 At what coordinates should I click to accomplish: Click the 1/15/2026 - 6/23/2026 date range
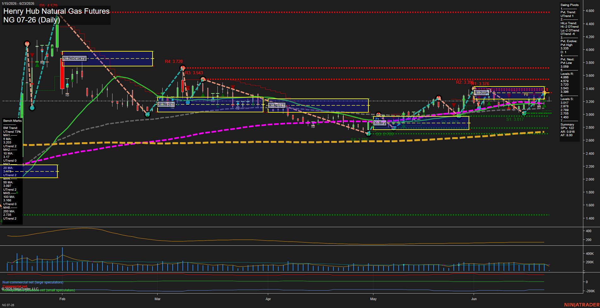click(x=18, y=3)
